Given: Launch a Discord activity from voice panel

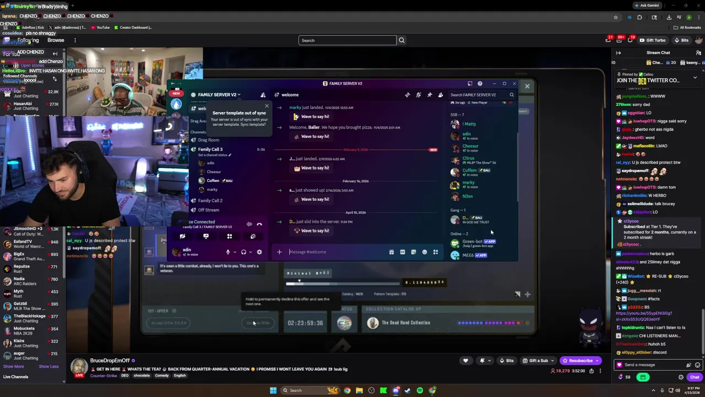Looking at the screenshot, I should (x=230, y=236).
